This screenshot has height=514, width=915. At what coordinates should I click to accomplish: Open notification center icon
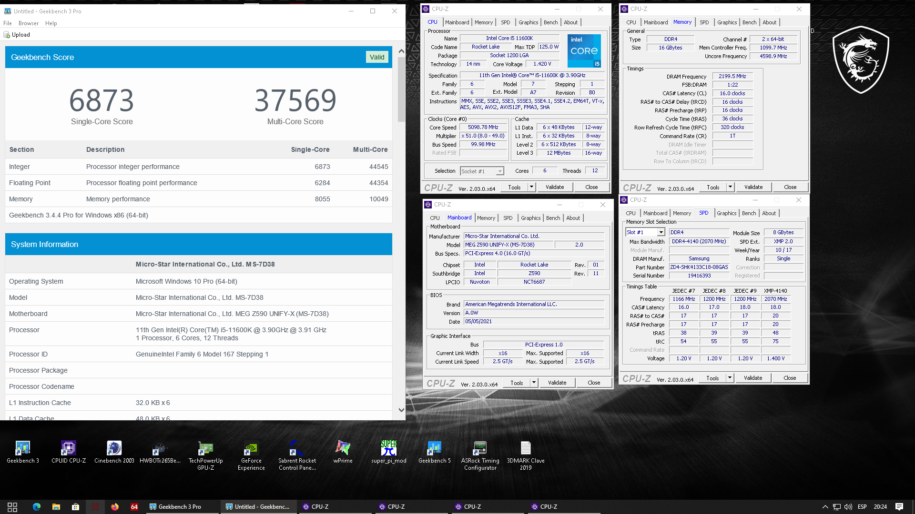899,507
